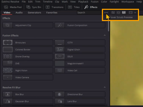Viewport: 143px width, 107px height.
Task: Select the Video Camera effect
Action: [28, 77]
